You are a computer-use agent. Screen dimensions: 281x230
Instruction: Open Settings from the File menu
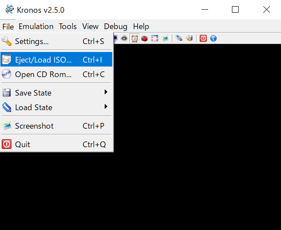(56, 41)
